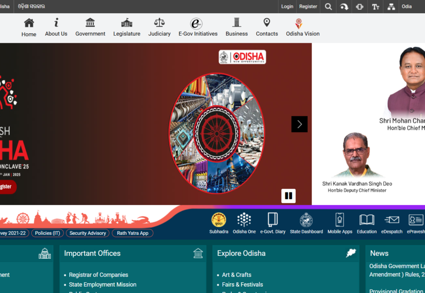Switch language to Odia
The image size is (425, 293).
(x=406, y=6)
